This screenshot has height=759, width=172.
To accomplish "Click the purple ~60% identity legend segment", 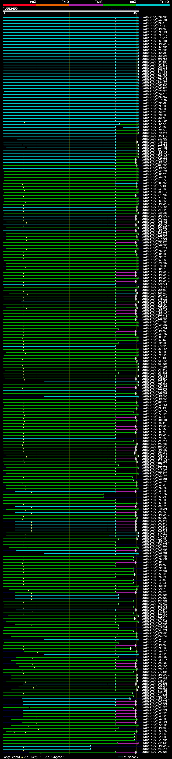I will click(x=86, y=5).
